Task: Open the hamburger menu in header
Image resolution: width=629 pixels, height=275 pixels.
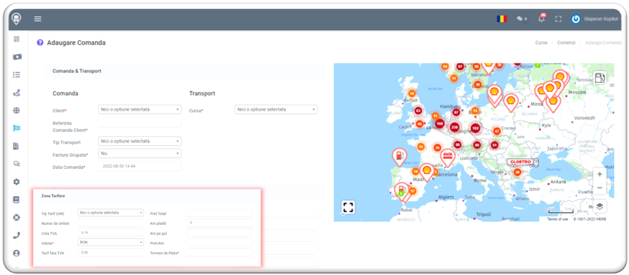Action: (38, 19)
